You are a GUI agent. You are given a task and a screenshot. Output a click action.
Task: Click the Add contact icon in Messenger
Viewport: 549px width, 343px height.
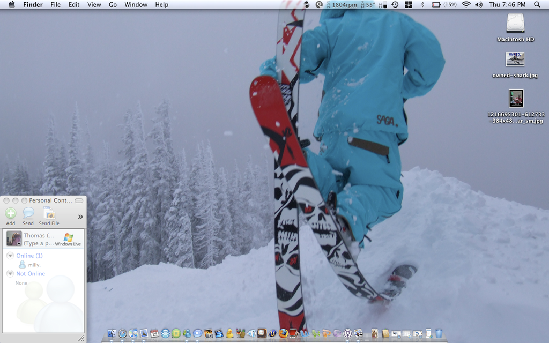pos(11,213)
